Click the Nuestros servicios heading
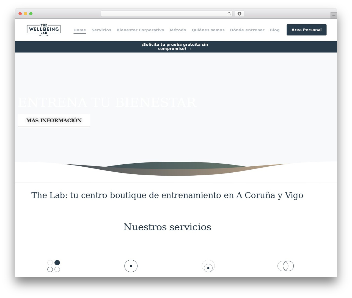 point(167,227)
